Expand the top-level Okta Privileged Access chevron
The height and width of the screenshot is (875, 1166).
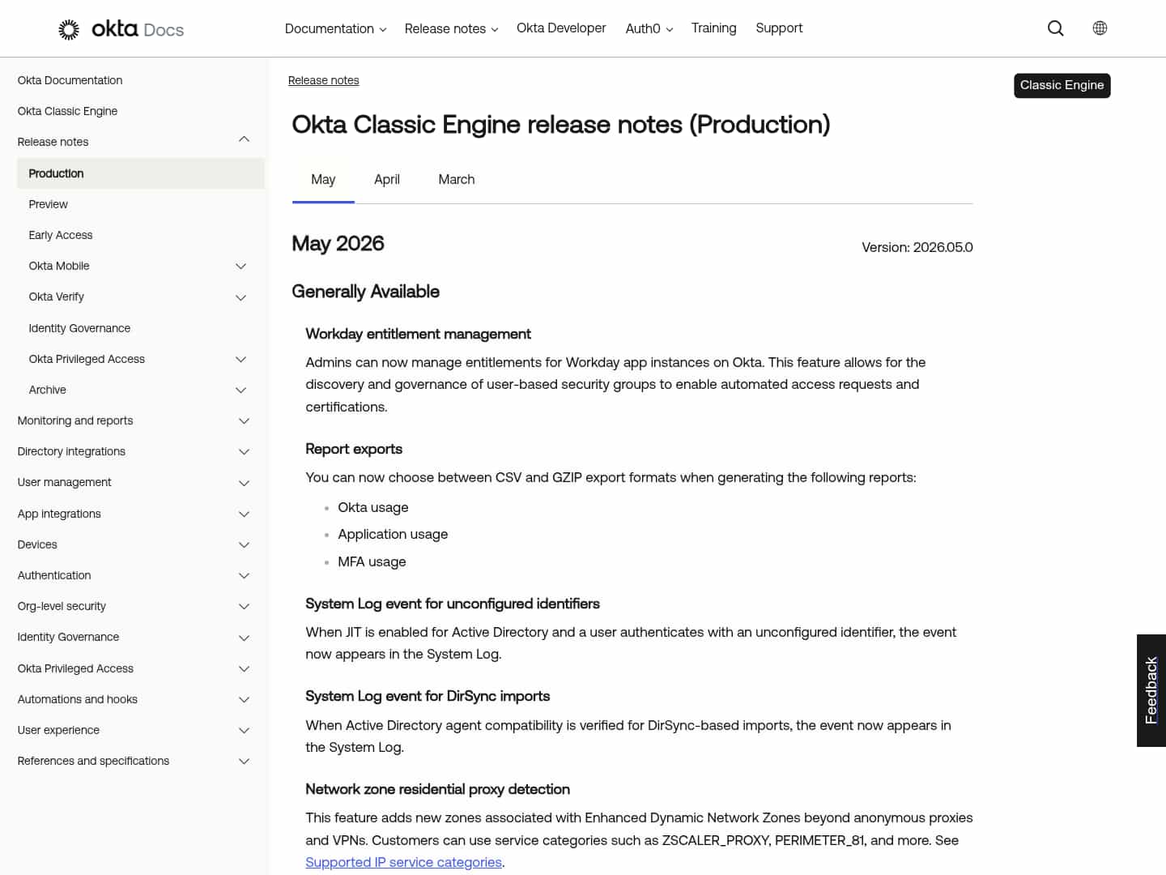(244, 669)
